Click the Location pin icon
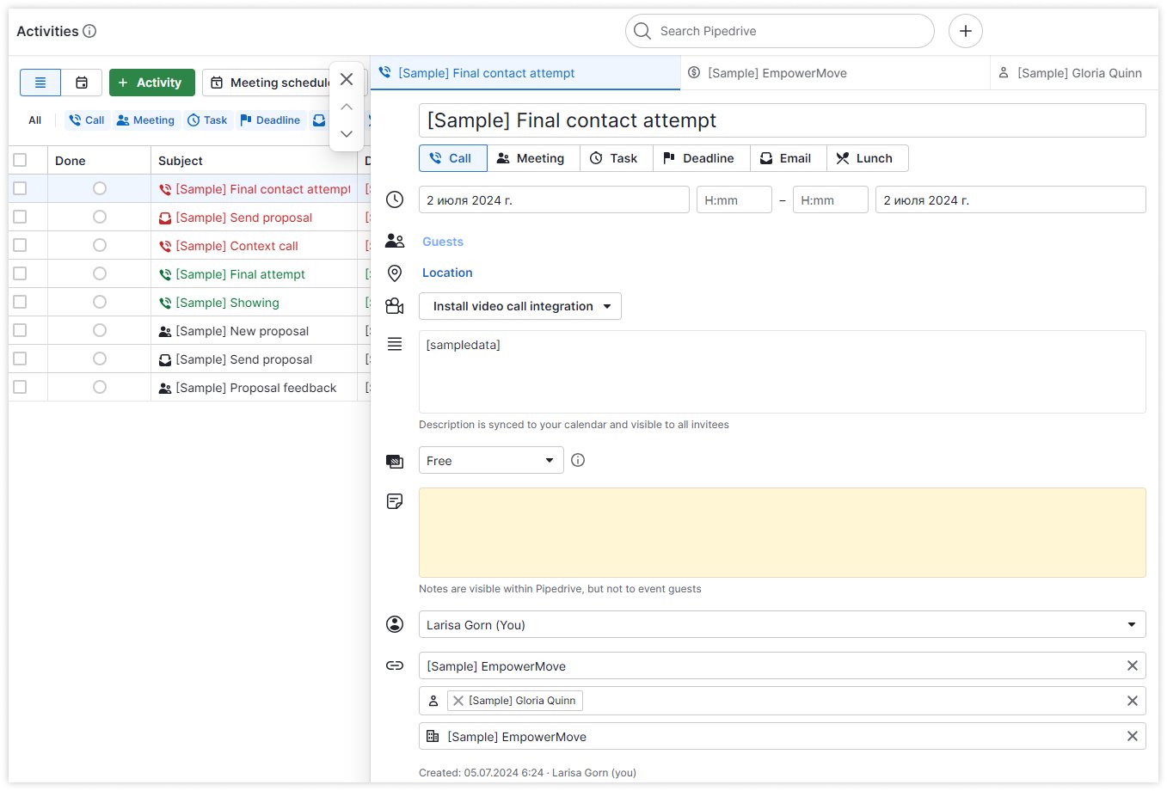Image resolution: width=1167 pixels, height=791 pixels. (x=395, y=273)
